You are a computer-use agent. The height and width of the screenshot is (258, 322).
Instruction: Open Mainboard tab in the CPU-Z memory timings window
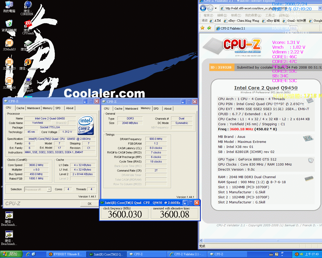pos(132,109)
